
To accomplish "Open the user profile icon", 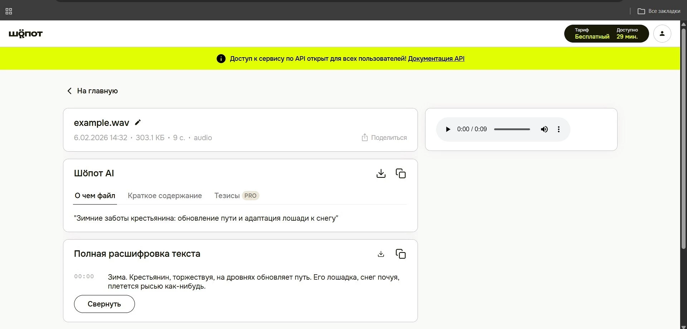I will [x=662, y=34].
